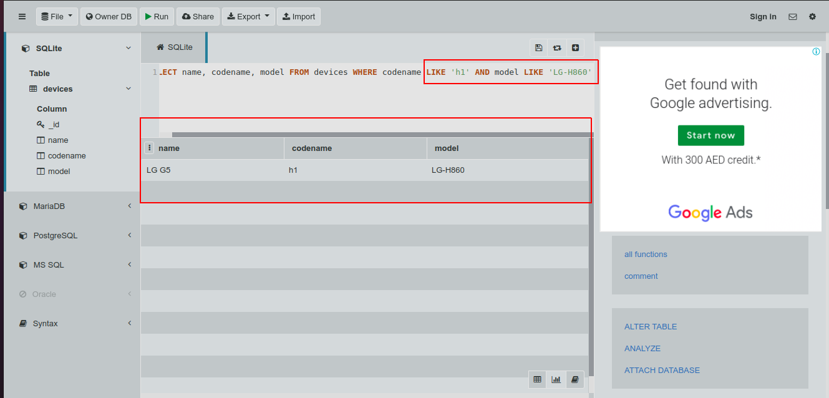Click the Syntax book icon

(23, 324)
